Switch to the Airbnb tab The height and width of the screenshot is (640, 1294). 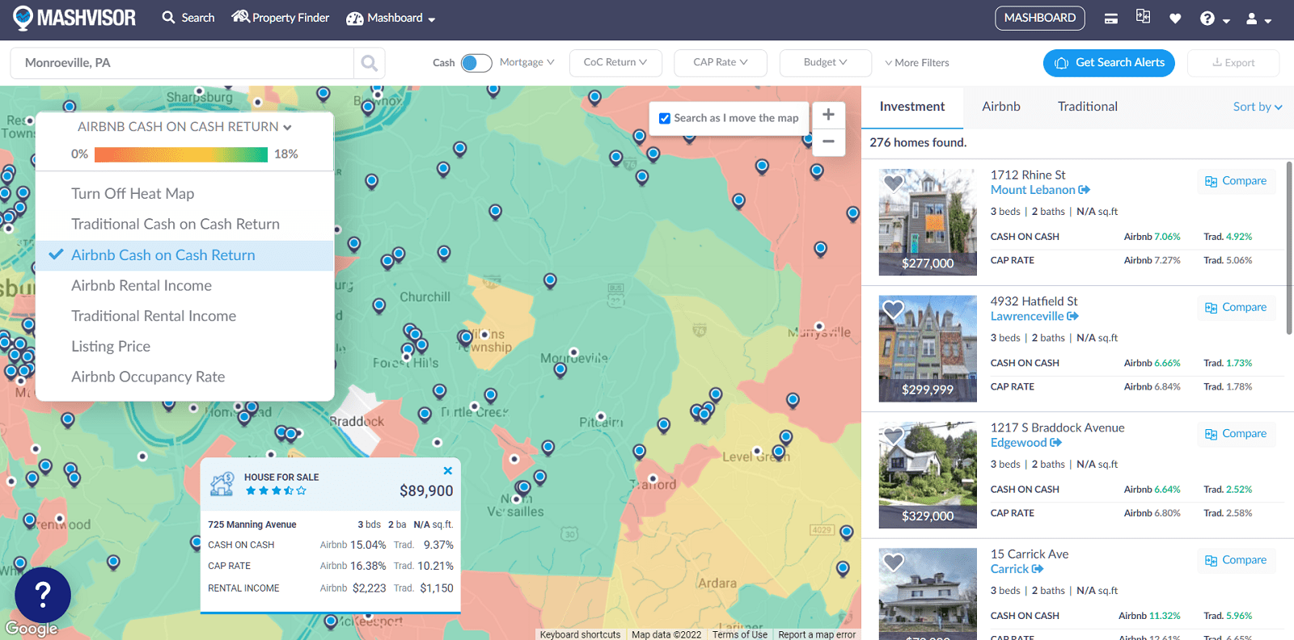(x=1001, y=107)
